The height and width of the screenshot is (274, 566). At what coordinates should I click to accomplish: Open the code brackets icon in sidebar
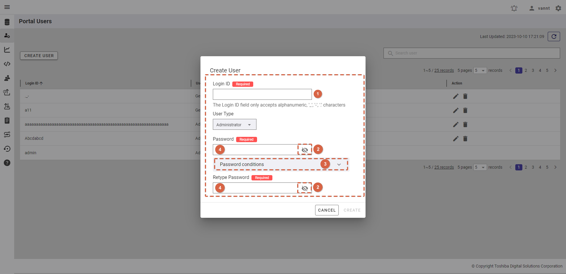(7, 64)
